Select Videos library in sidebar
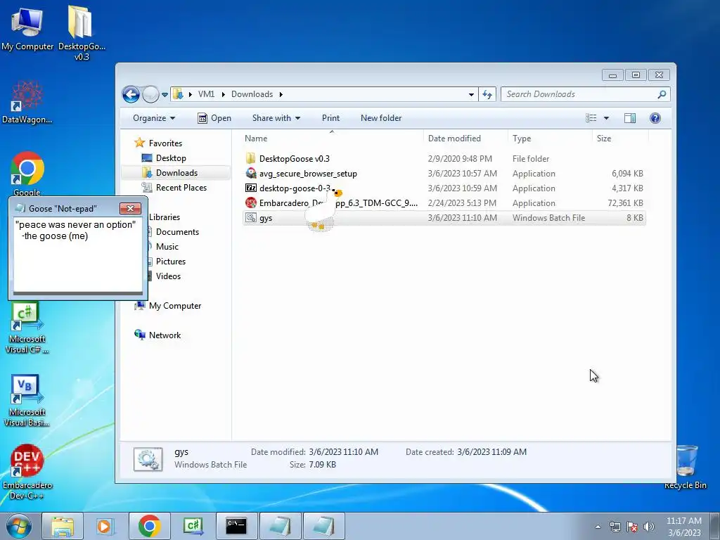The image size is (720, 540). 168,276
